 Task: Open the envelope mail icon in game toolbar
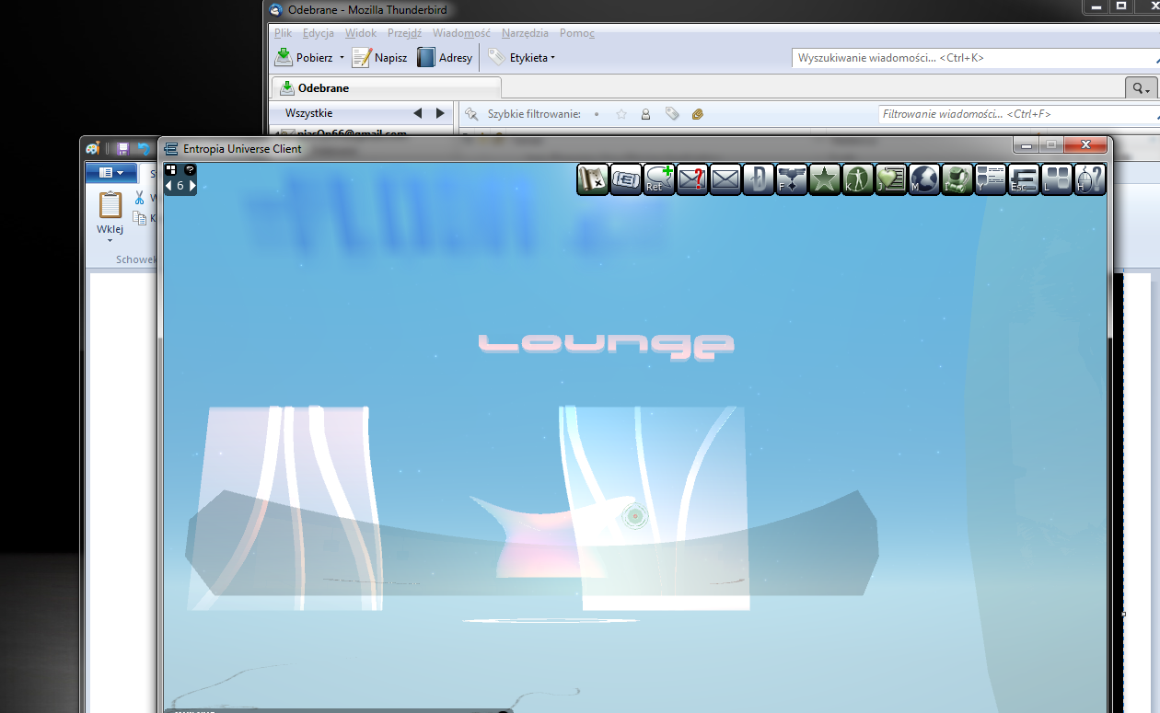[x=725, y=179]
